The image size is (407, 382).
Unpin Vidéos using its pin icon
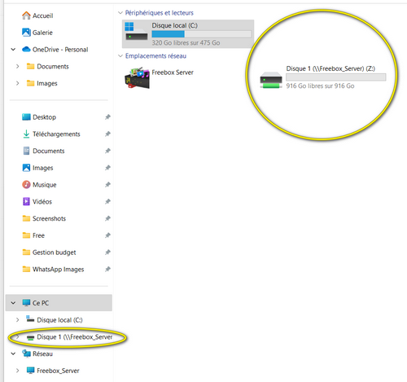pos(107,201)
